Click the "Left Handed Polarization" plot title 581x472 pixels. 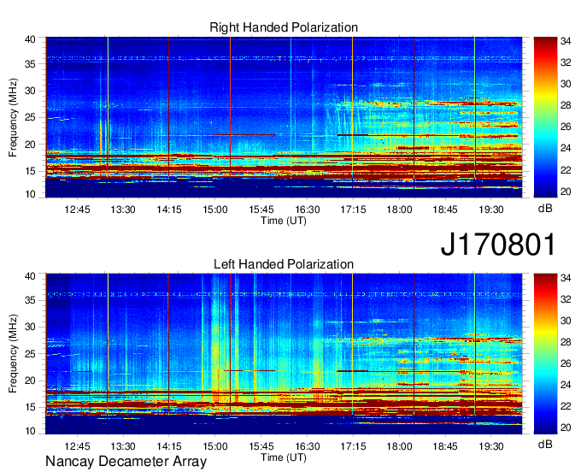click(x=284, y=264)
